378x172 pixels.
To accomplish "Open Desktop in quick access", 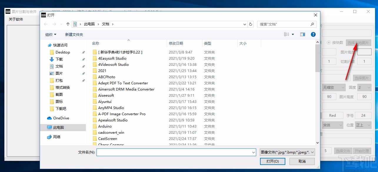I will click(63, 52).
